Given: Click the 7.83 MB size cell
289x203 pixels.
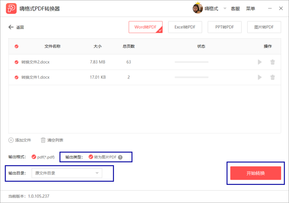Looking at the screenshot, I should 97,62.
